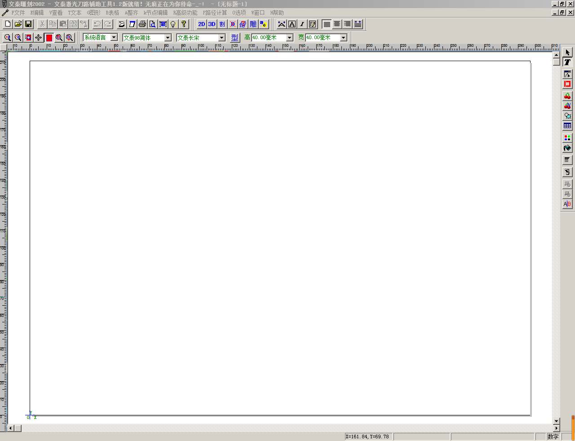Click the Paste clipboard icon
Image resolution: width=575 pixels, height=441 pixels.
tap(63, 24)
